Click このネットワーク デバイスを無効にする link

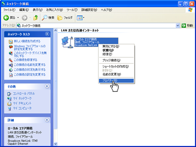[x=30, y=55]
